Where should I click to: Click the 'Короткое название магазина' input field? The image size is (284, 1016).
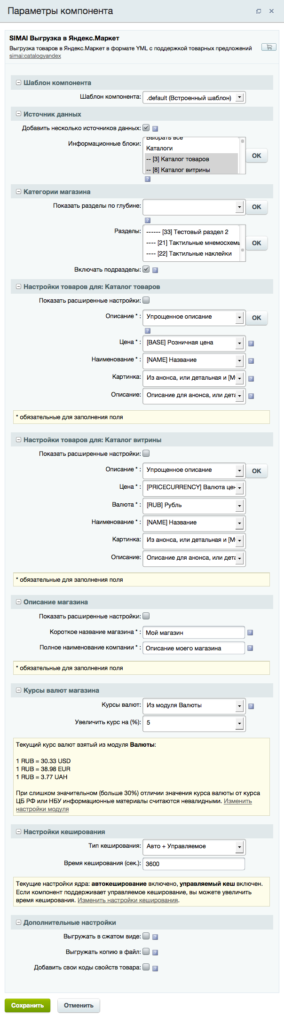click(194, 633)
